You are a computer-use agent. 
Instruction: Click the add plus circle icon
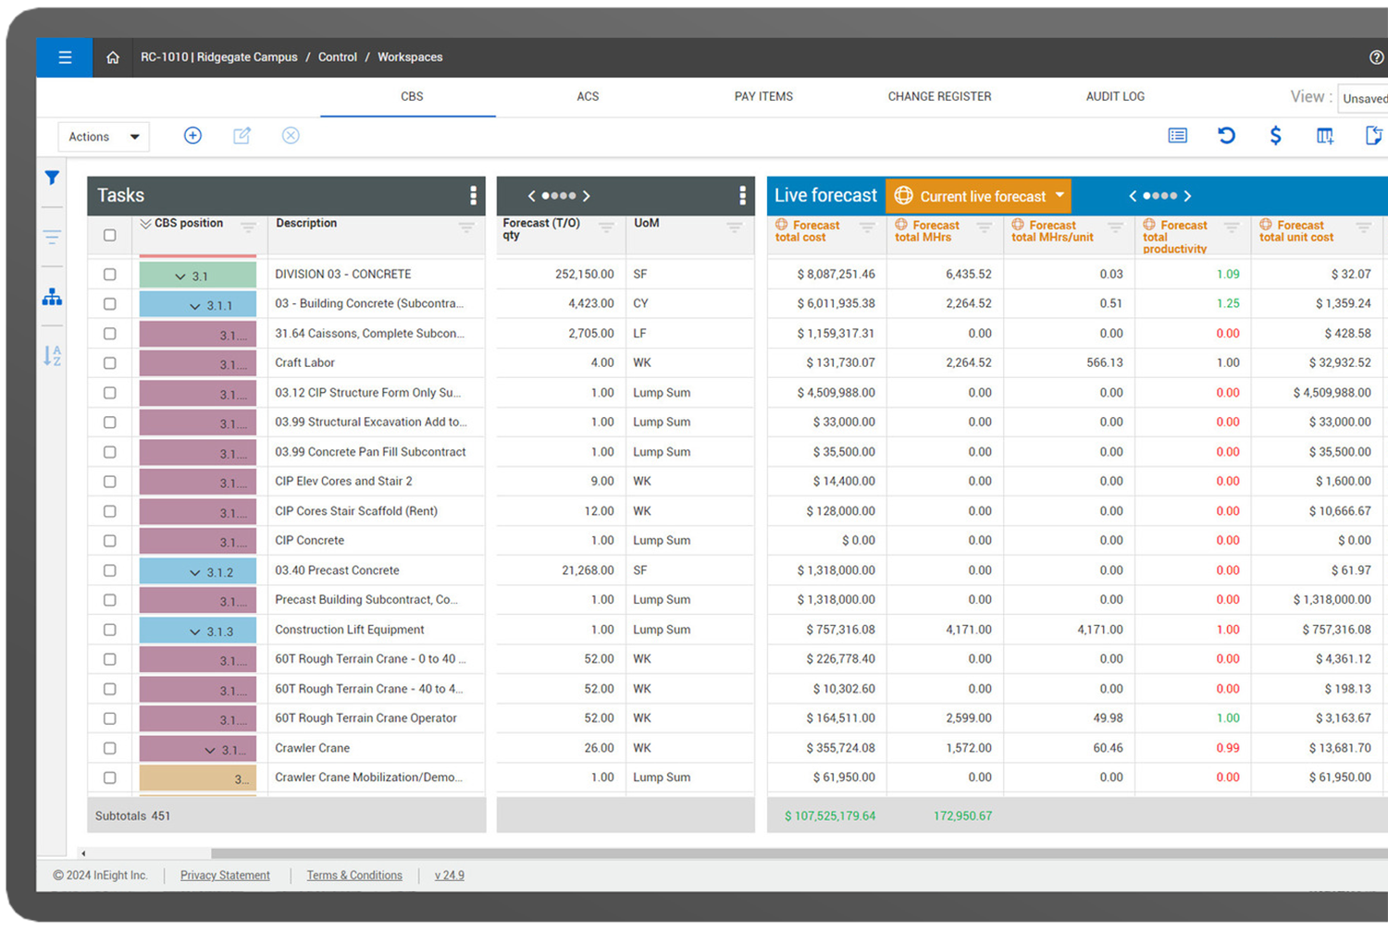pyautogui.click(x=192, y=136)
